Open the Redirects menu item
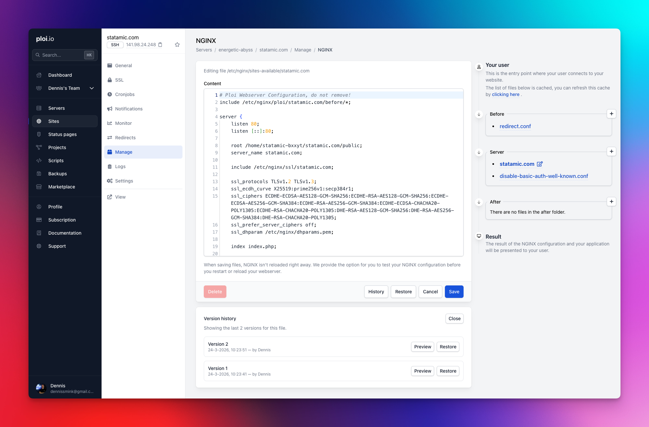The width and height of the screenshot is (649, 427). [x=125, y=138]
